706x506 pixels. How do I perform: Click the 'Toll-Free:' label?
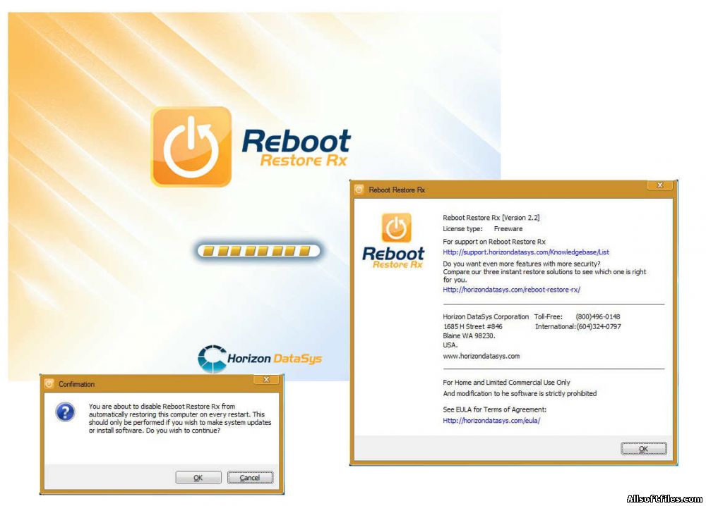pyautogui.click(x=549, y=317)
